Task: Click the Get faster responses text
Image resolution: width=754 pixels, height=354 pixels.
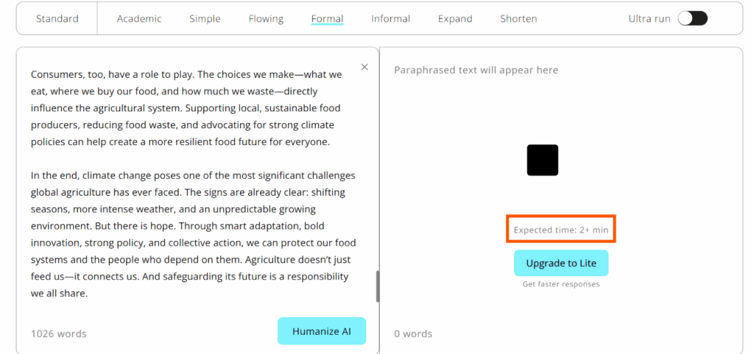Action: point(561,284)
